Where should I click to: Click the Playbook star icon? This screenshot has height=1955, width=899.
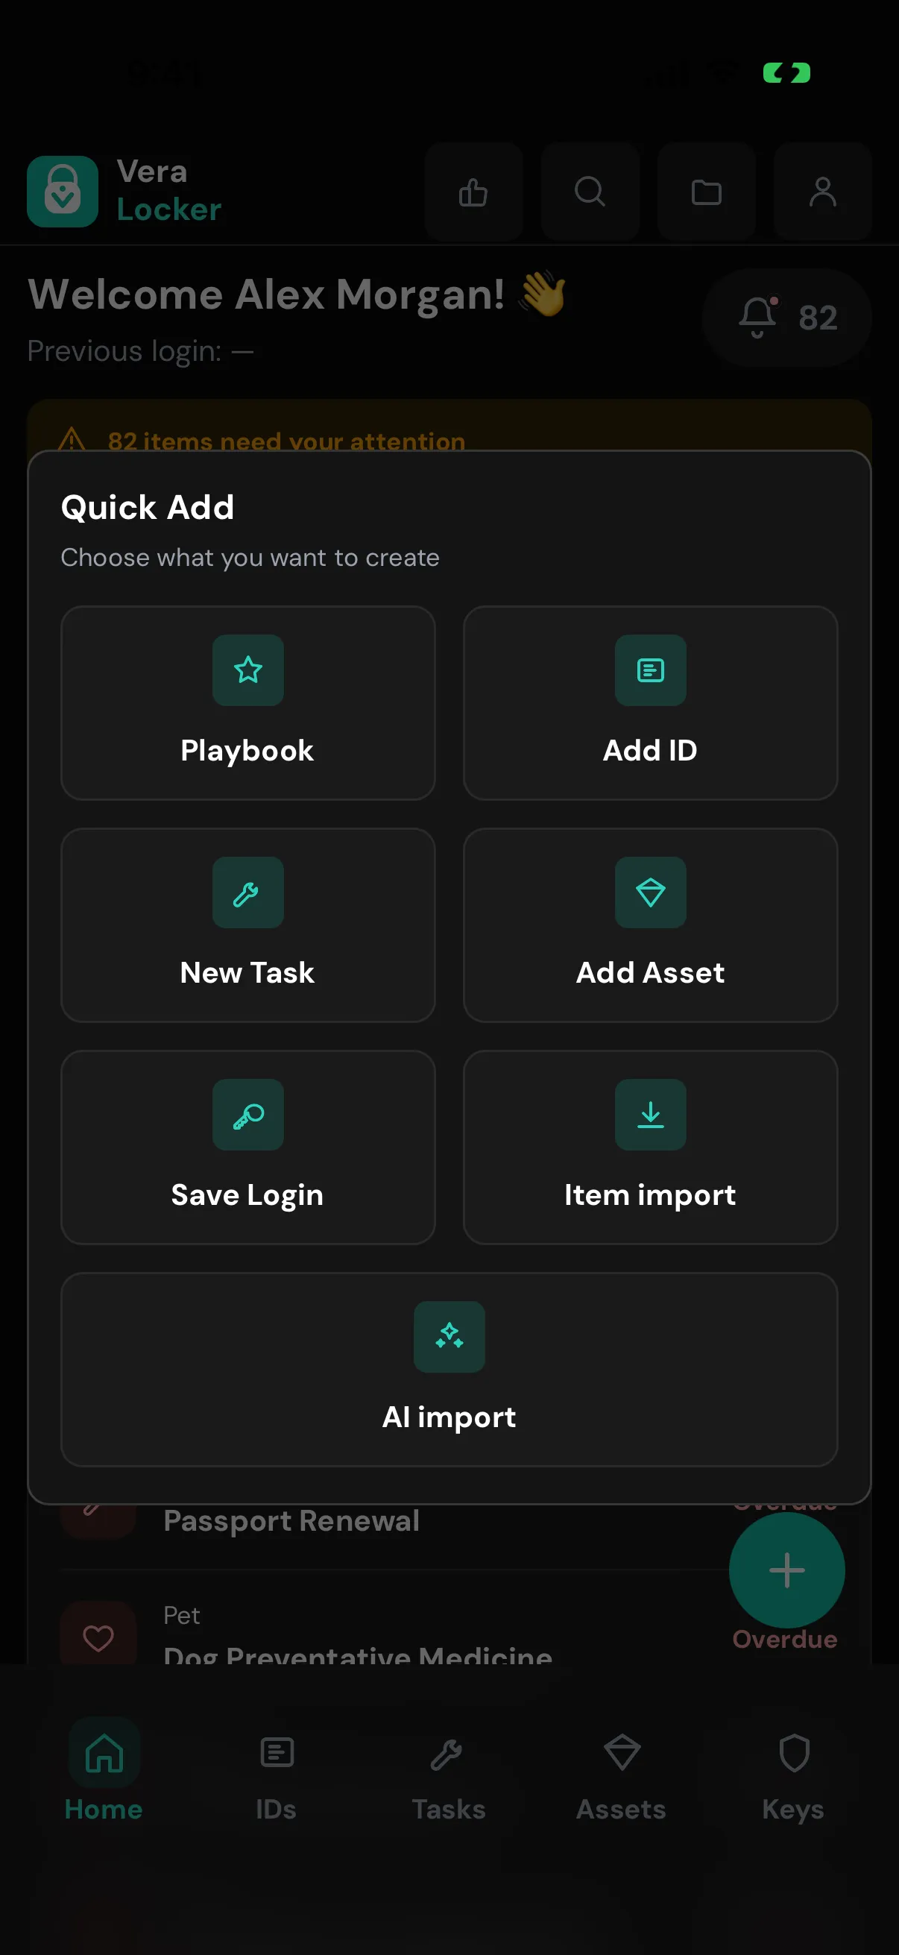pos(248,670)
